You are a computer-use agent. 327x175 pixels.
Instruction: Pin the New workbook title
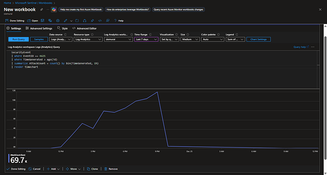click(42, 10)
